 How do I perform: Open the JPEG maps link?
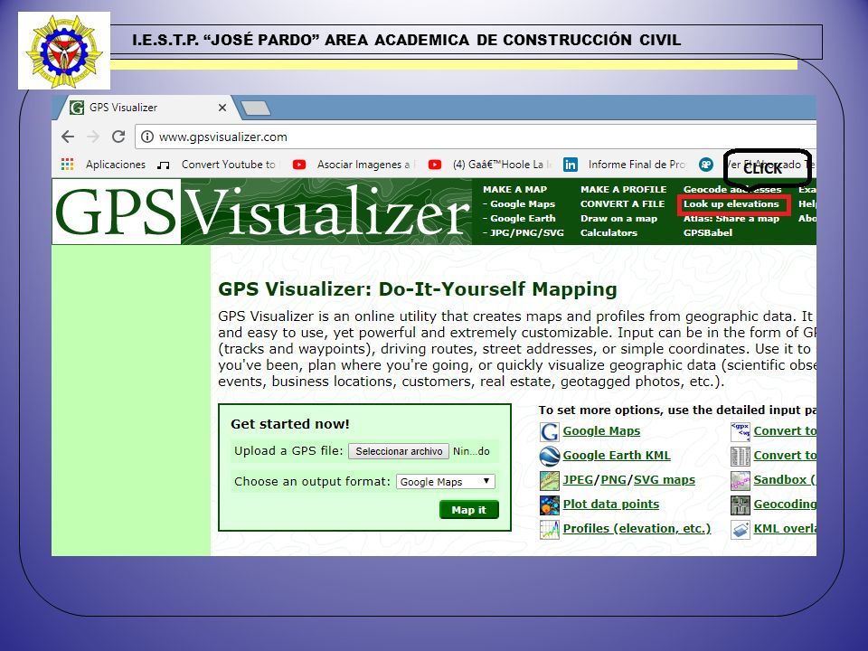pos(578,479)
